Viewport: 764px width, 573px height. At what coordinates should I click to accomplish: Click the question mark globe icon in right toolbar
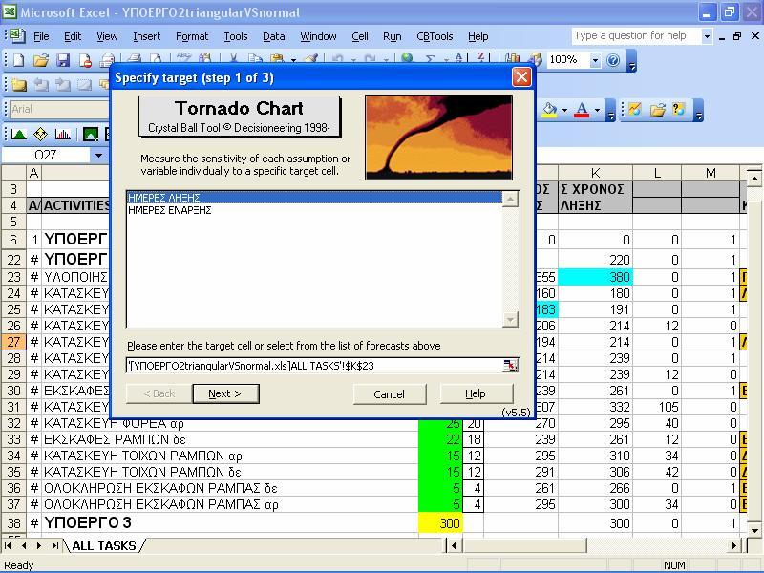coord(679,109)
